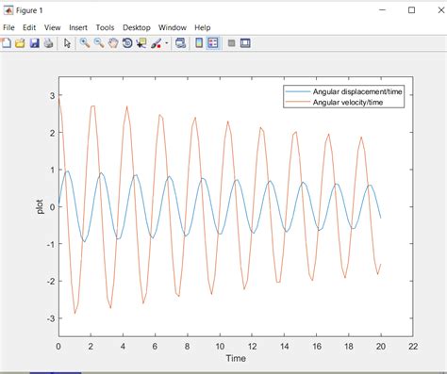Click the blue line sample in legend
Screen dimensions: 447x374
click(x=297, y=91)
